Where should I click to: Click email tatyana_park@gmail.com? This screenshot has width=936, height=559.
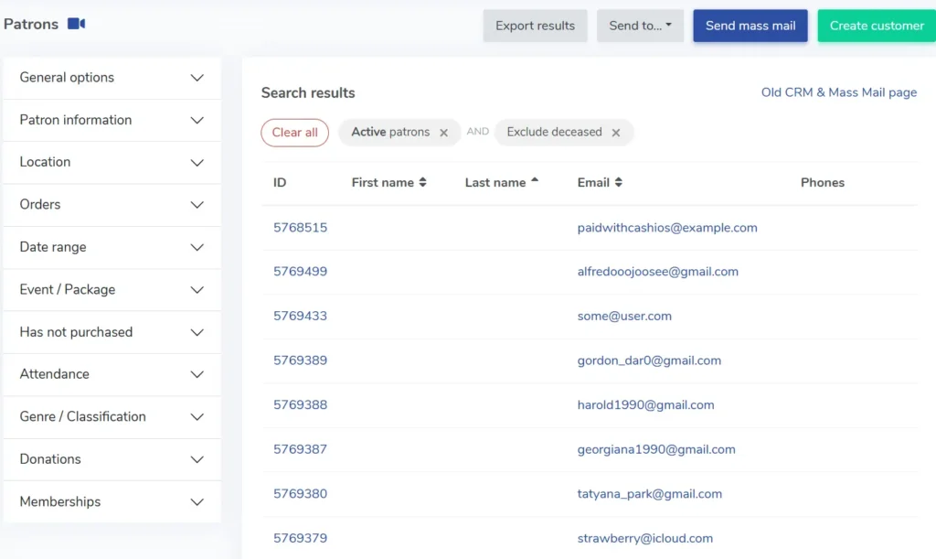click(650, 494)
